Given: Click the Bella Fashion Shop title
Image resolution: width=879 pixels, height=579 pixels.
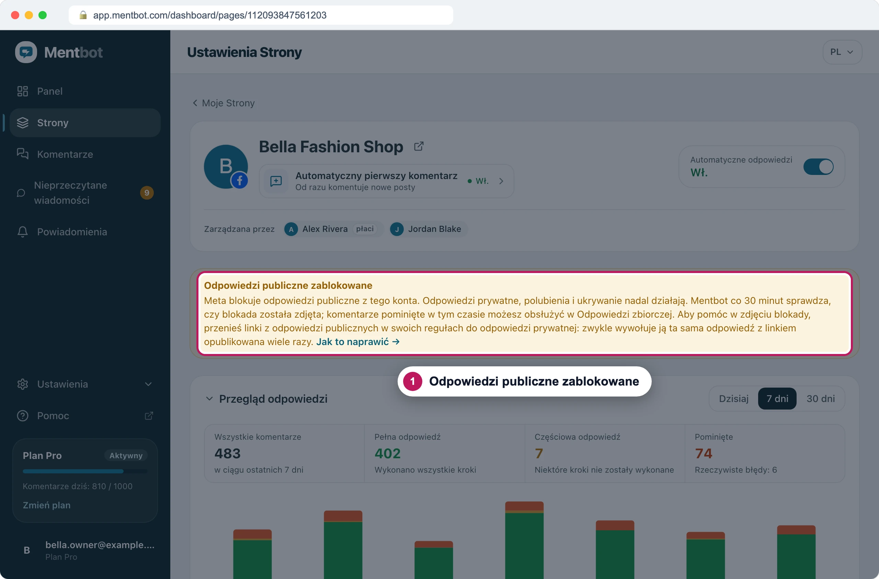Looking at the screenshot, I should pos(331,146).
